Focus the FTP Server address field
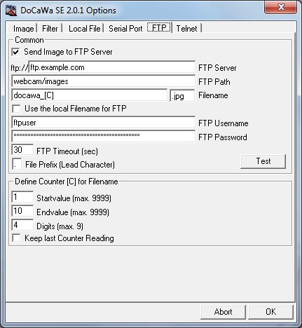Screen dimensions: 302x328 click(x=112, y=67)
